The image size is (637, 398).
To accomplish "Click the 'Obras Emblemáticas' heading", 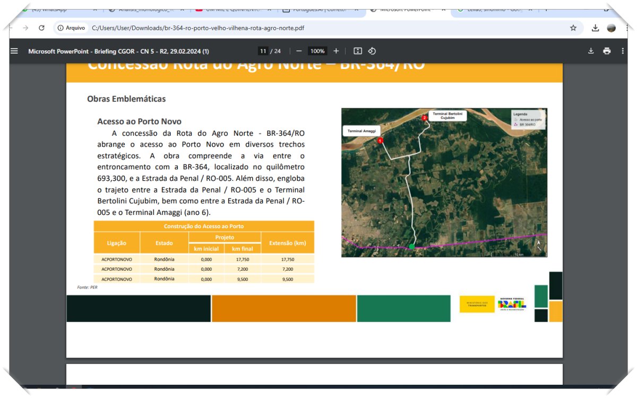I will pos(126,99).
